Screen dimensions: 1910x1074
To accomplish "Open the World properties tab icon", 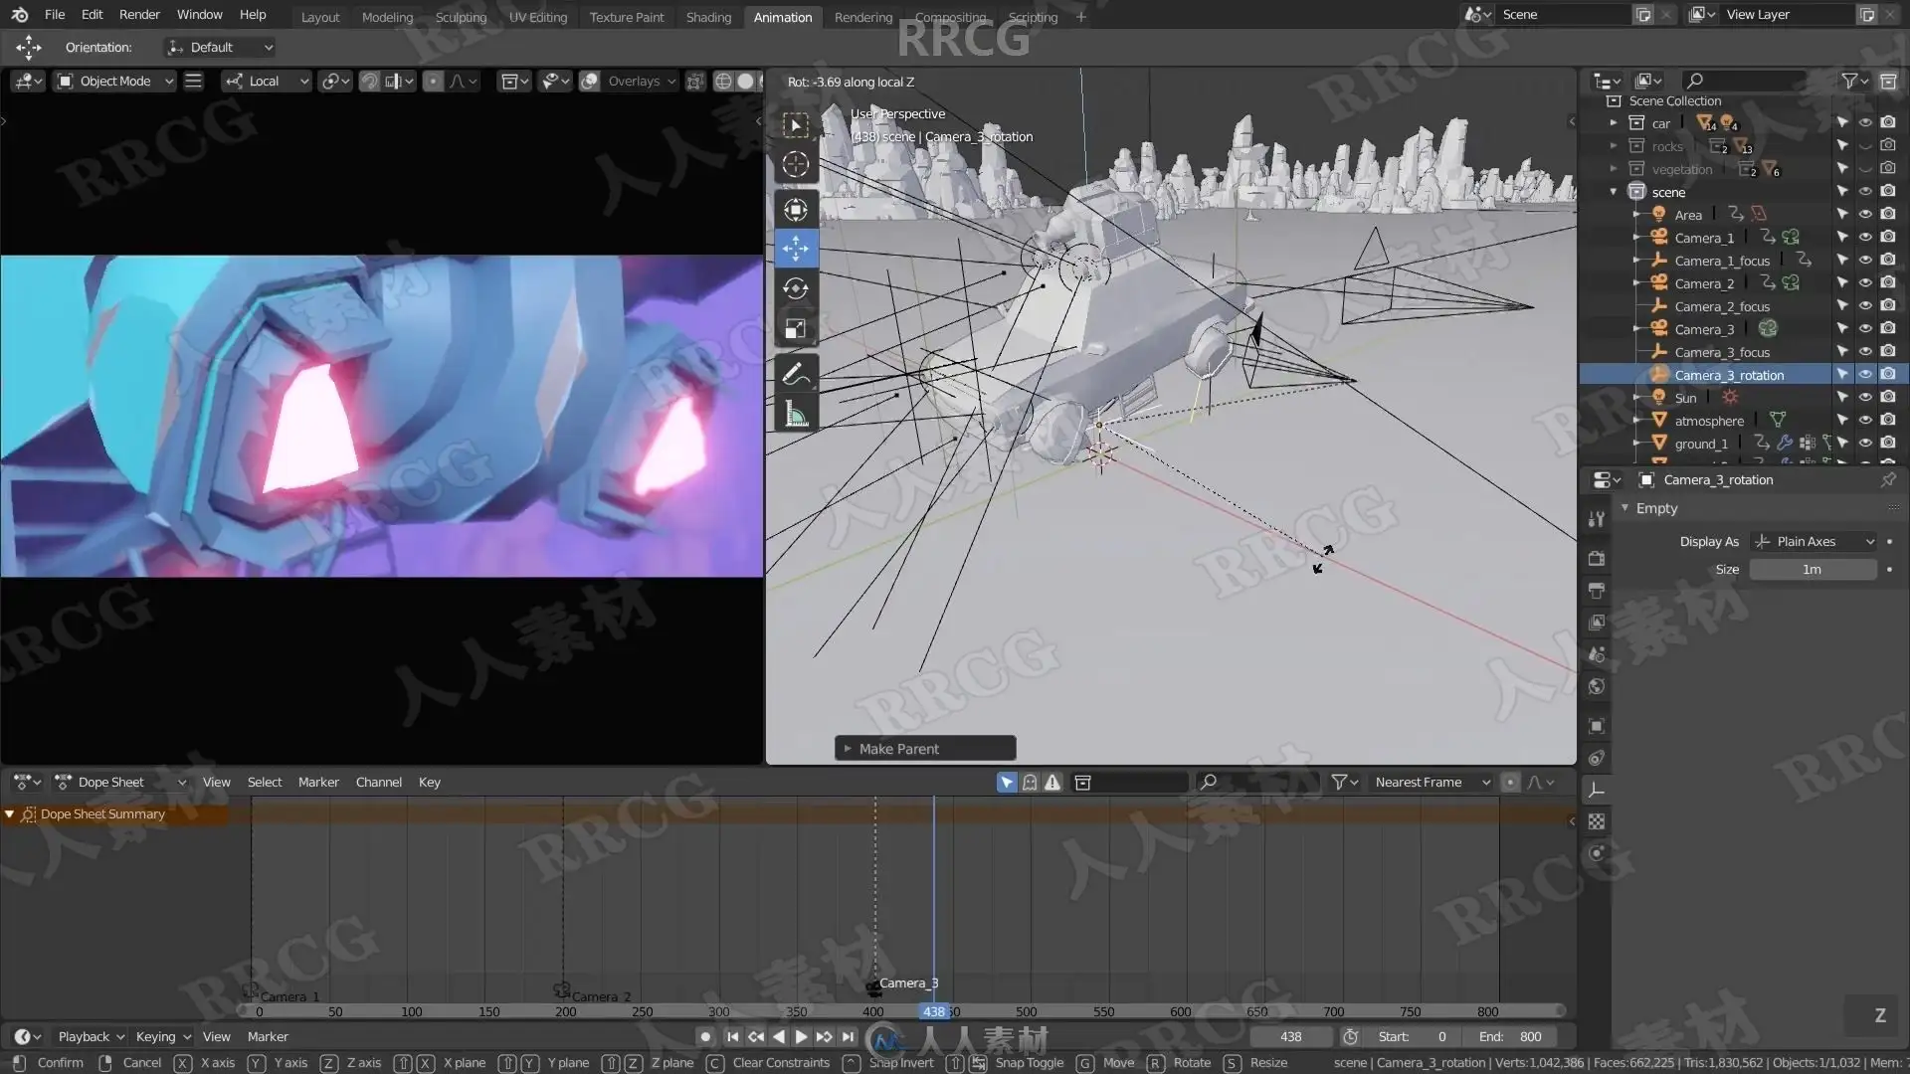I will [1597, 687].
